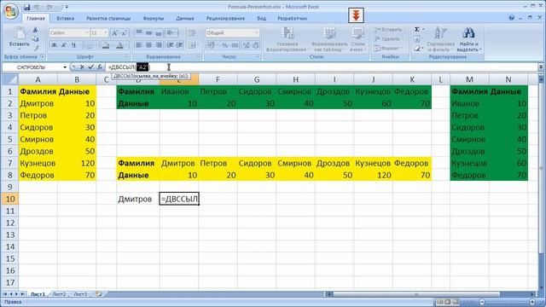
Task: Open the Общий number format dropdown
Action: (x=257, y=32)
